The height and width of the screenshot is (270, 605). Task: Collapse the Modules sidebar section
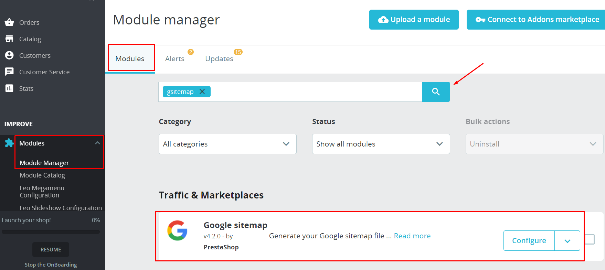click(98, 143)
